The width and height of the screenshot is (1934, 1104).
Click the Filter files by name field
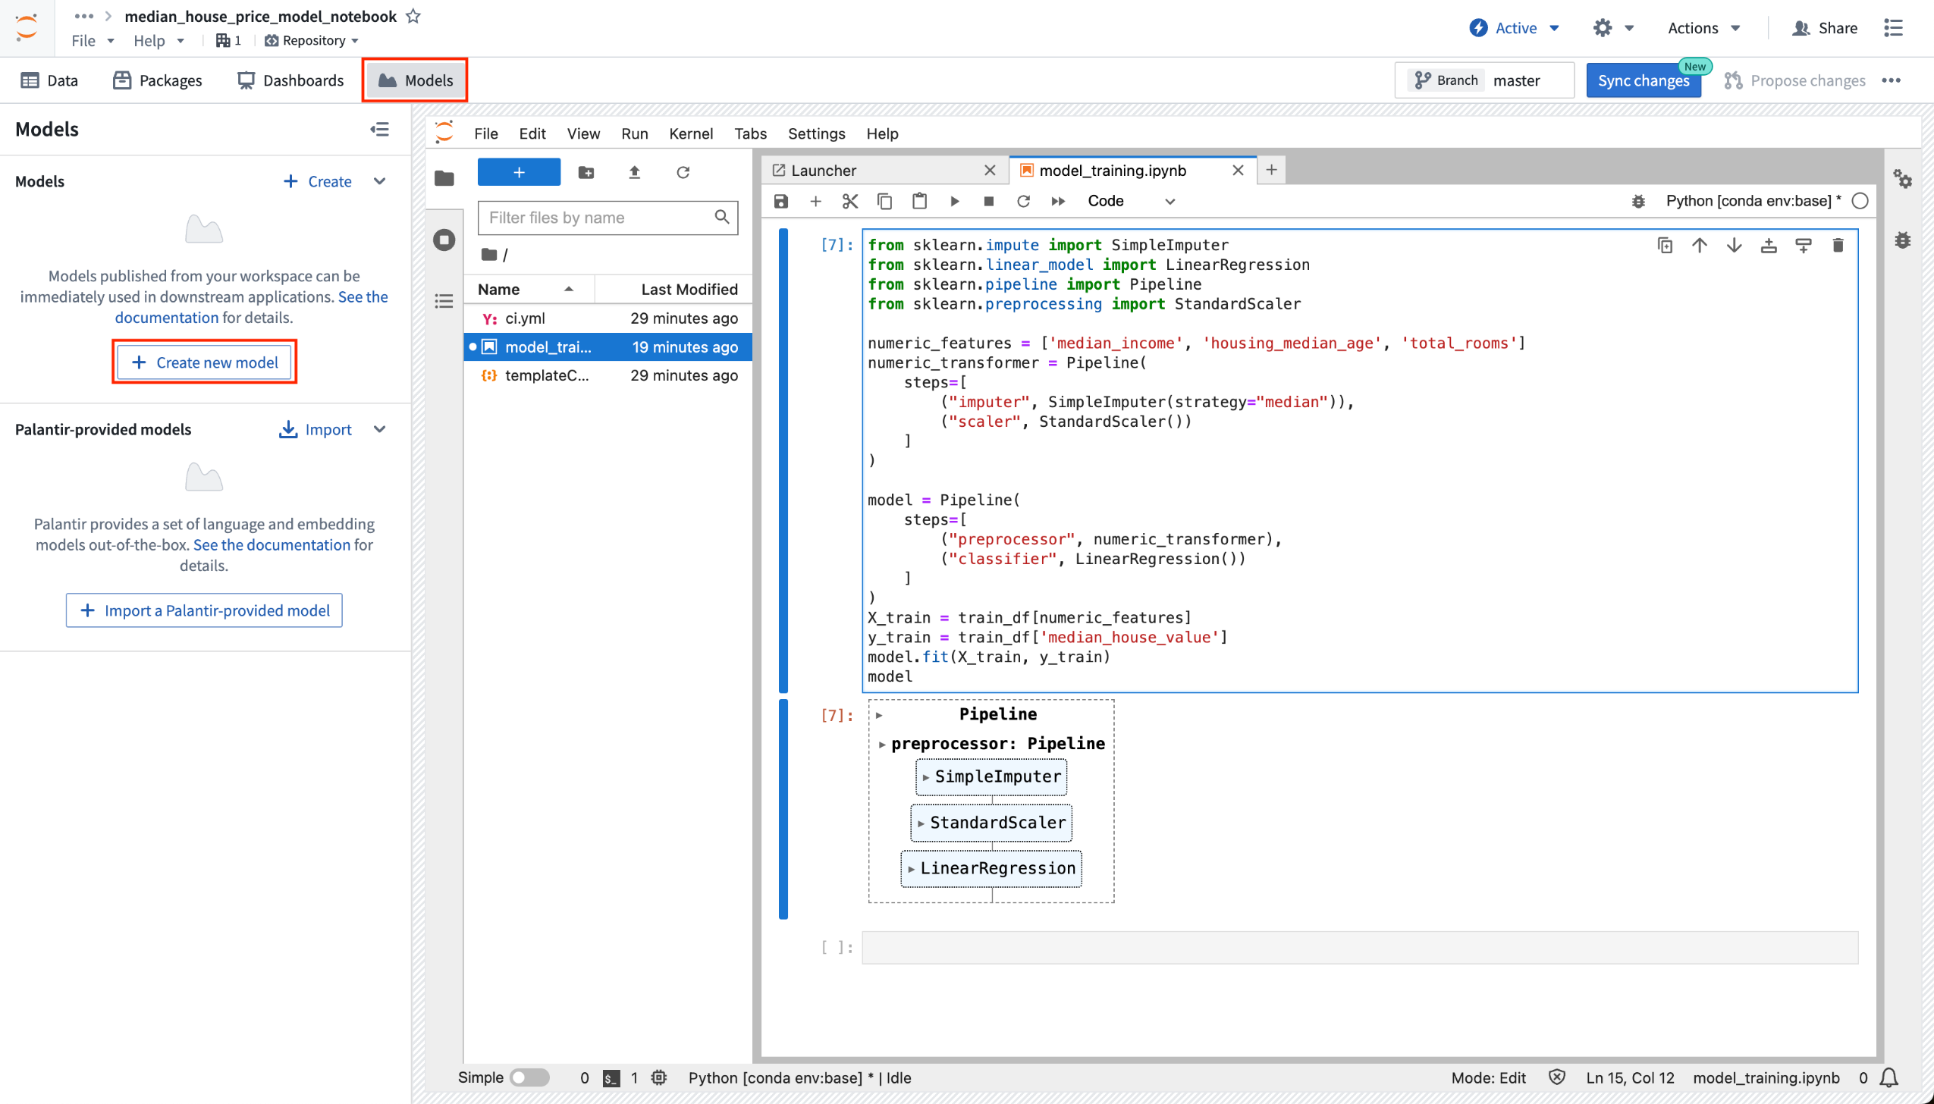click(x=608, y=218)
